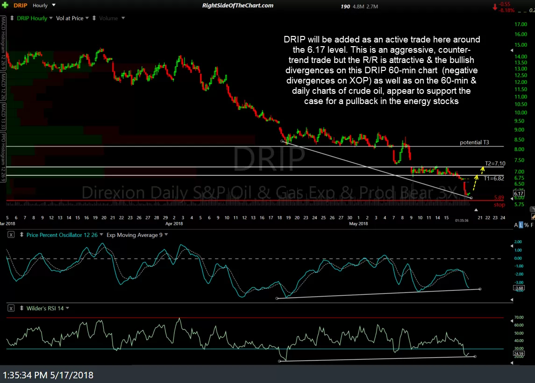Open the Hourly timeframe dropdown arrow
Image resolution: width=535 pixels, height=383 pixels.
click(54, 5)
